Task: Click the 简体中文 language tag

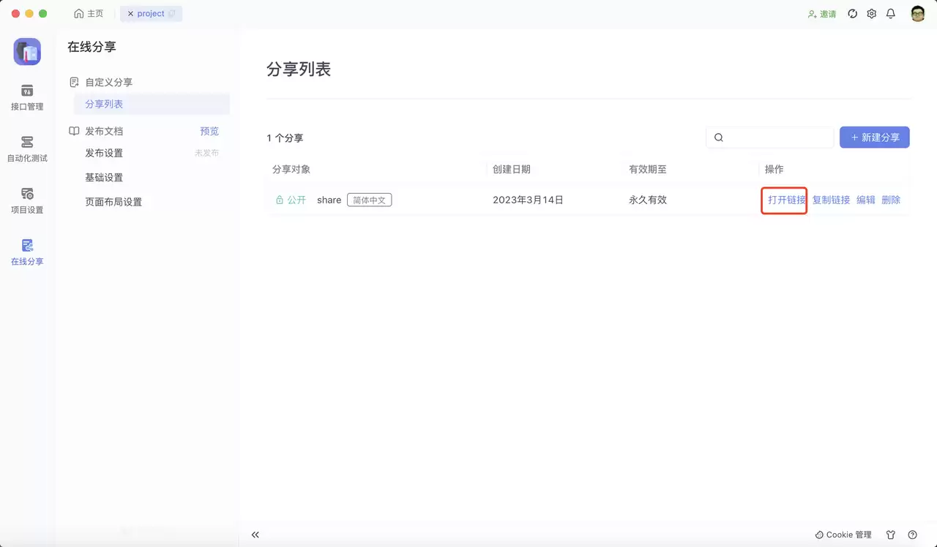Action: pos(369,200)
